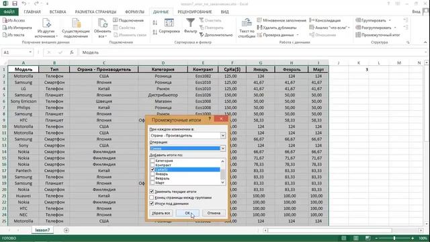Click Удалить дубликаты
This screenshot has width=430, height=242.
pyautogui.click(x=277, y=28)
